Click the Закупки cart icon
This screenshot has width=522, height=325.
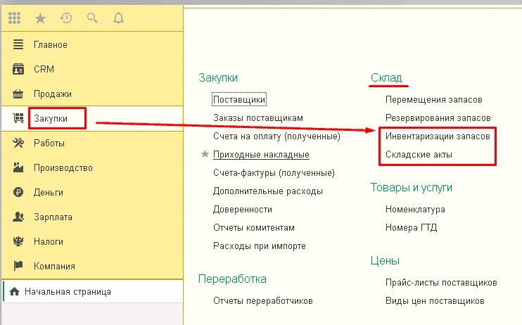point(18,118)
